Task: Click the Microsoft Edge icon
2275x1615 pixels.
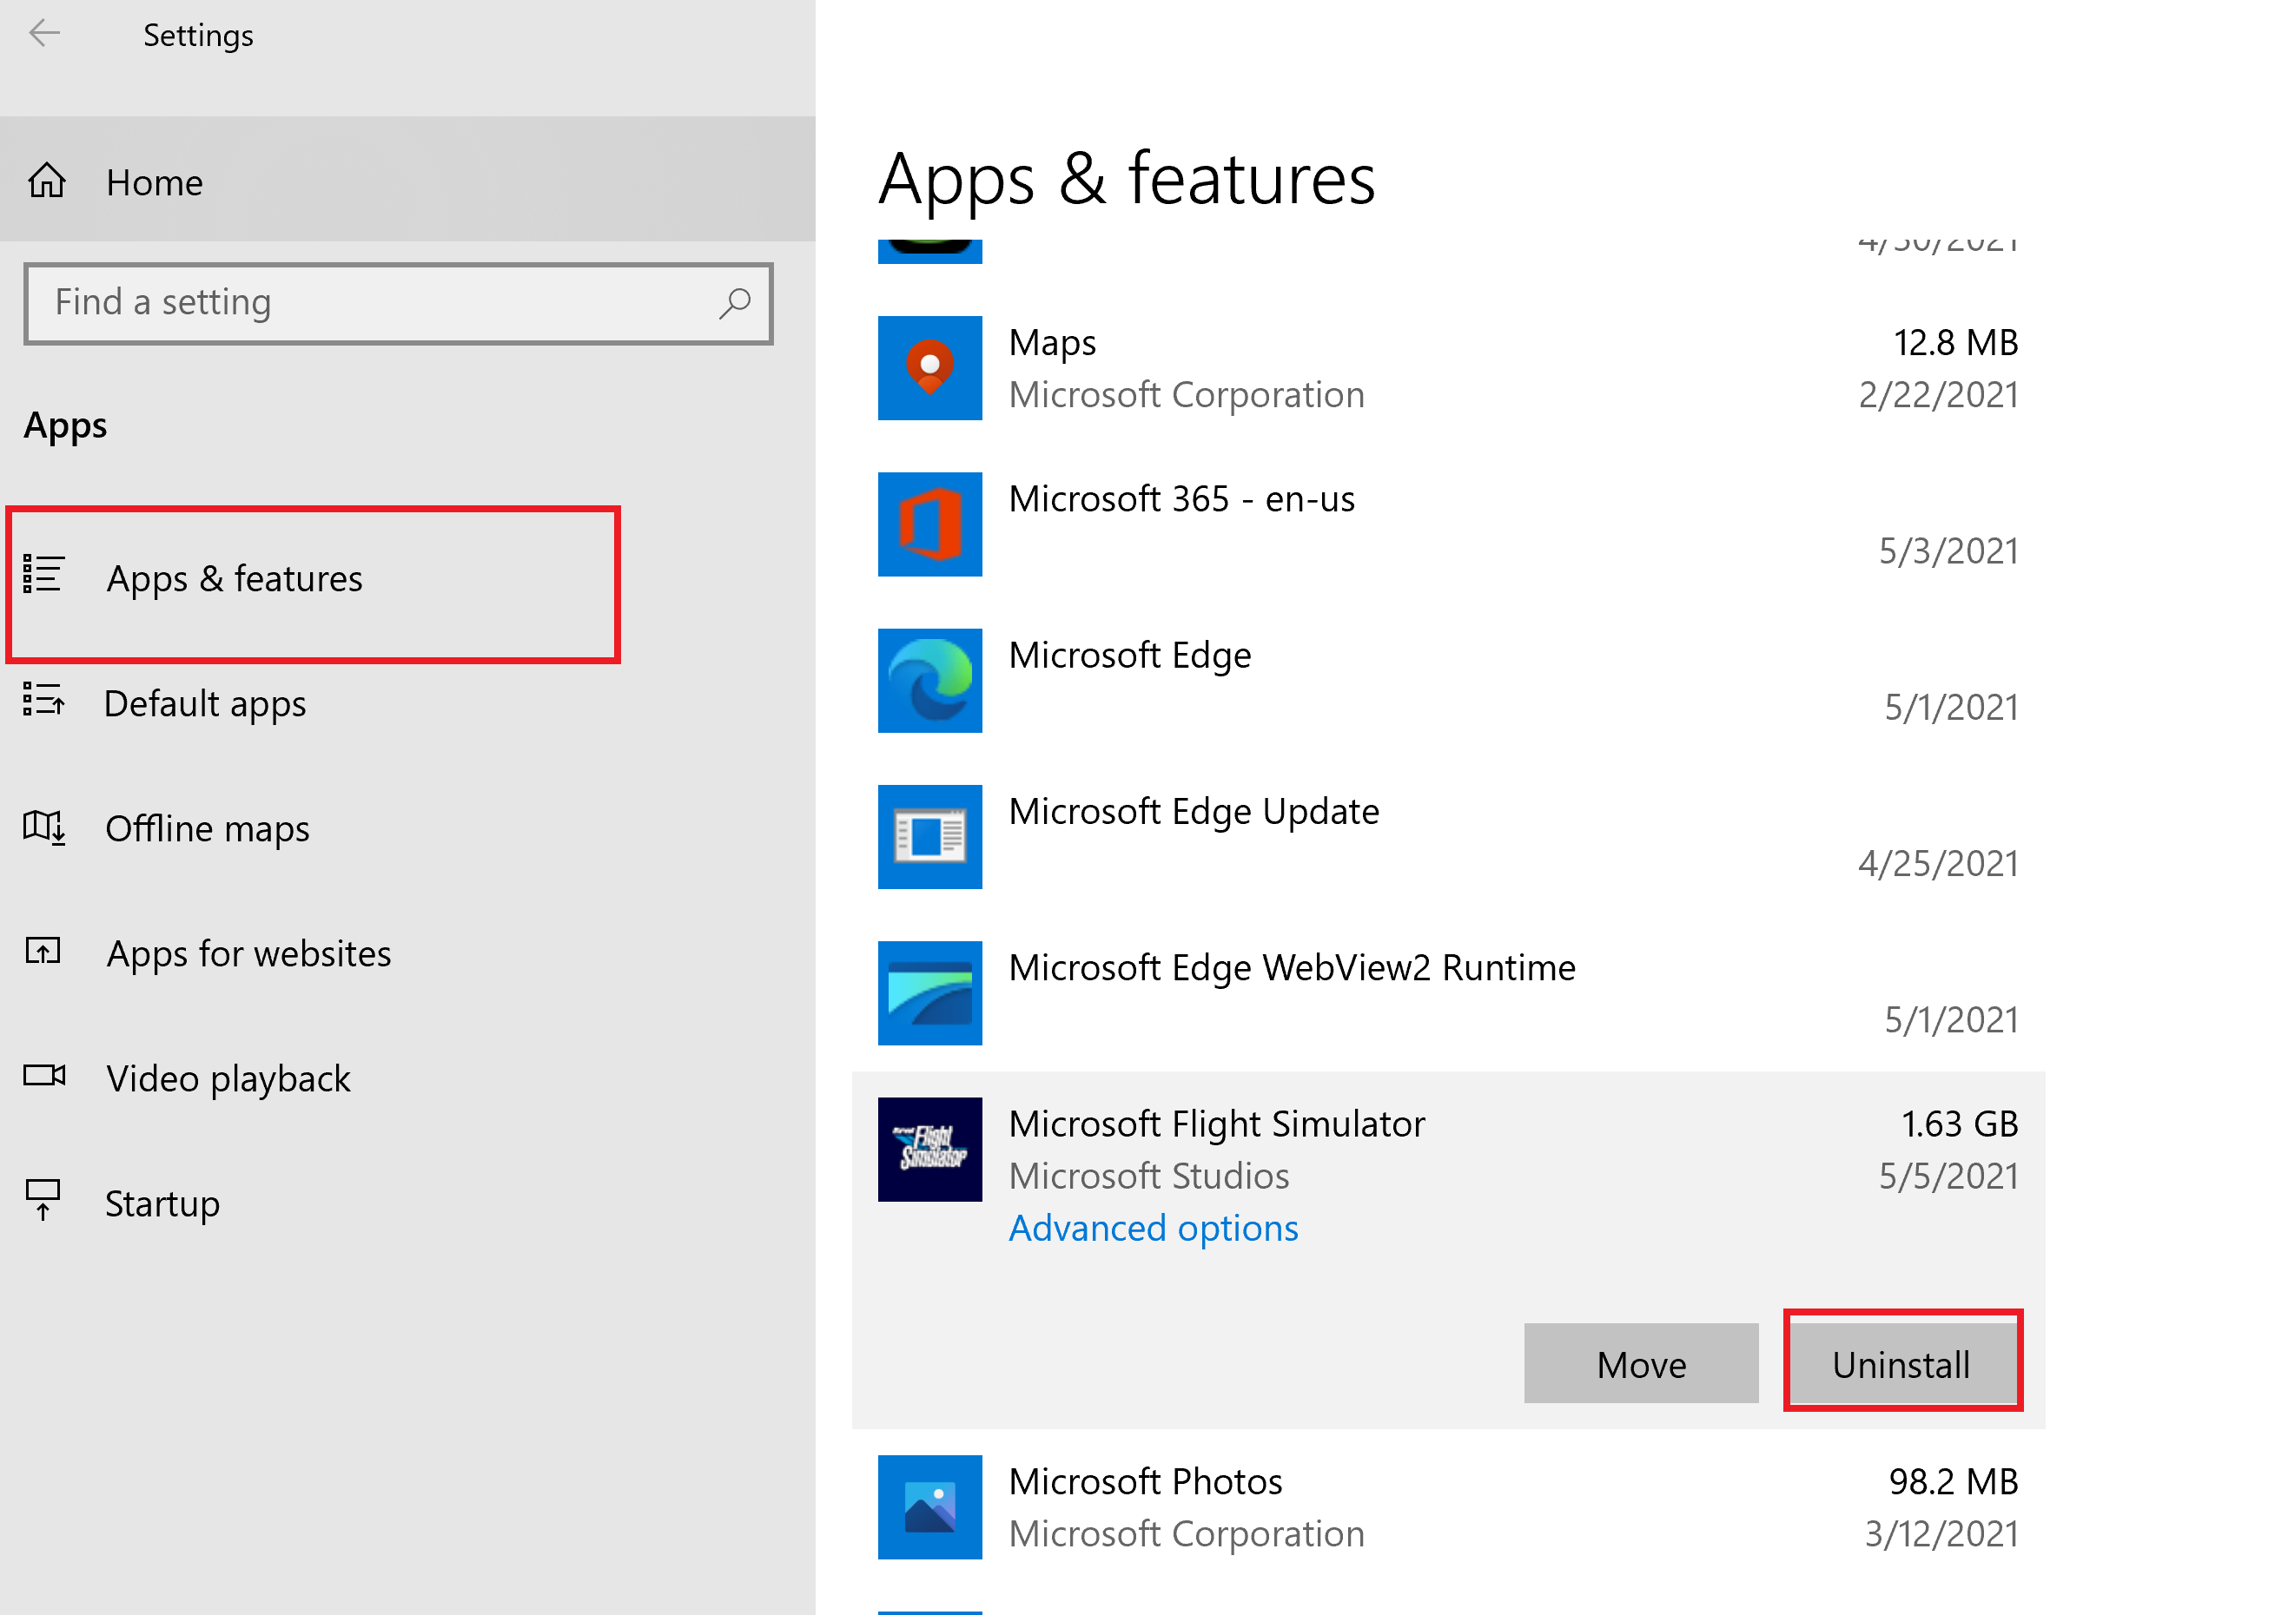Action: tap(929, 680)
